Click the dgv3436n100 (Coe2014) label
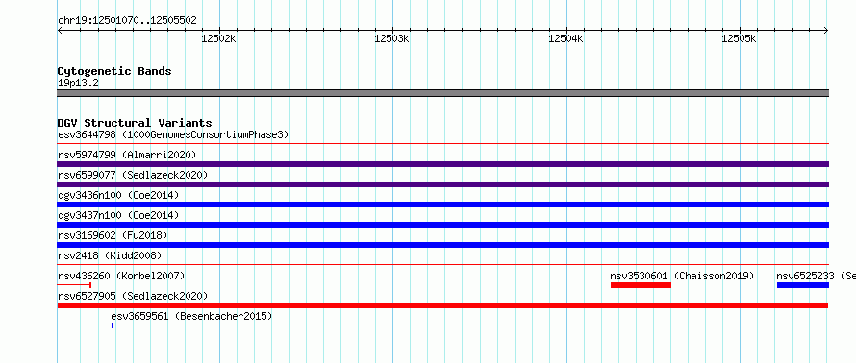Viewport: 856px width, 363px height. tap(118, 195)
